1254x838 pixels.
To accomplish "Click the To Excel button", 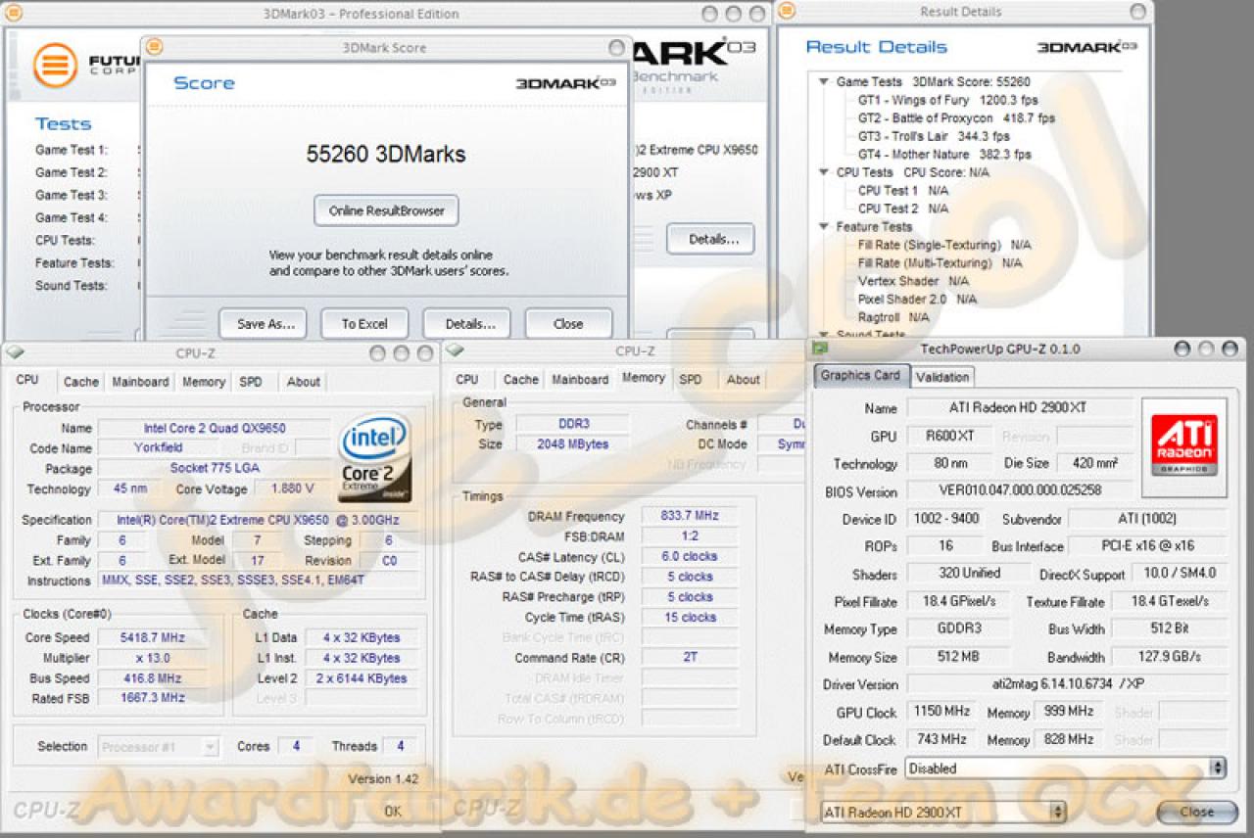I will (x=364, y=324).
